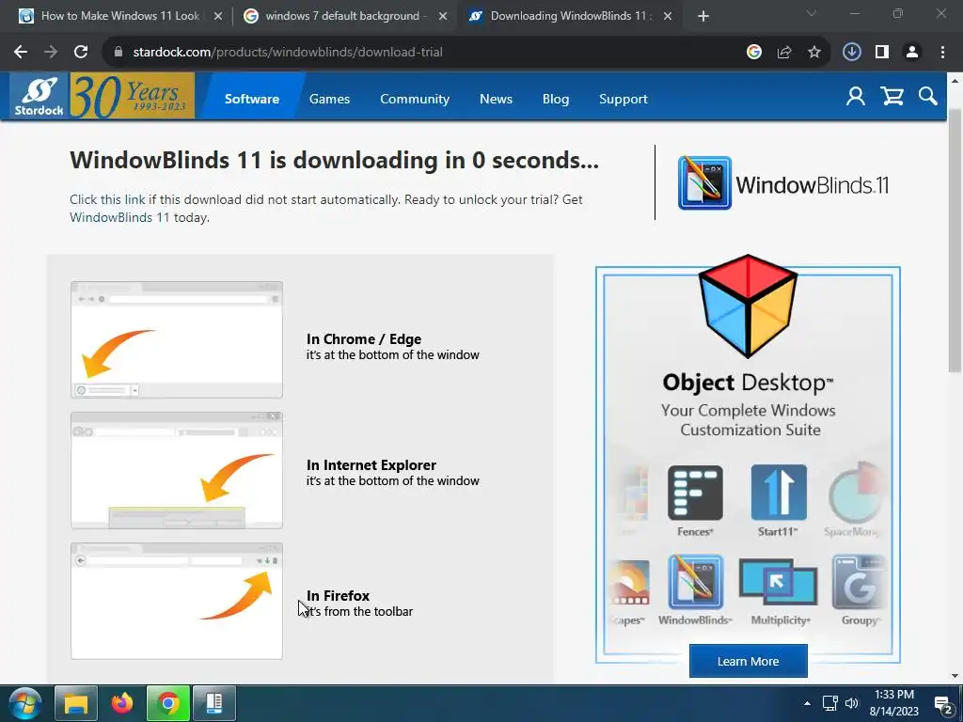Open the News menu item

coord(496,99)
